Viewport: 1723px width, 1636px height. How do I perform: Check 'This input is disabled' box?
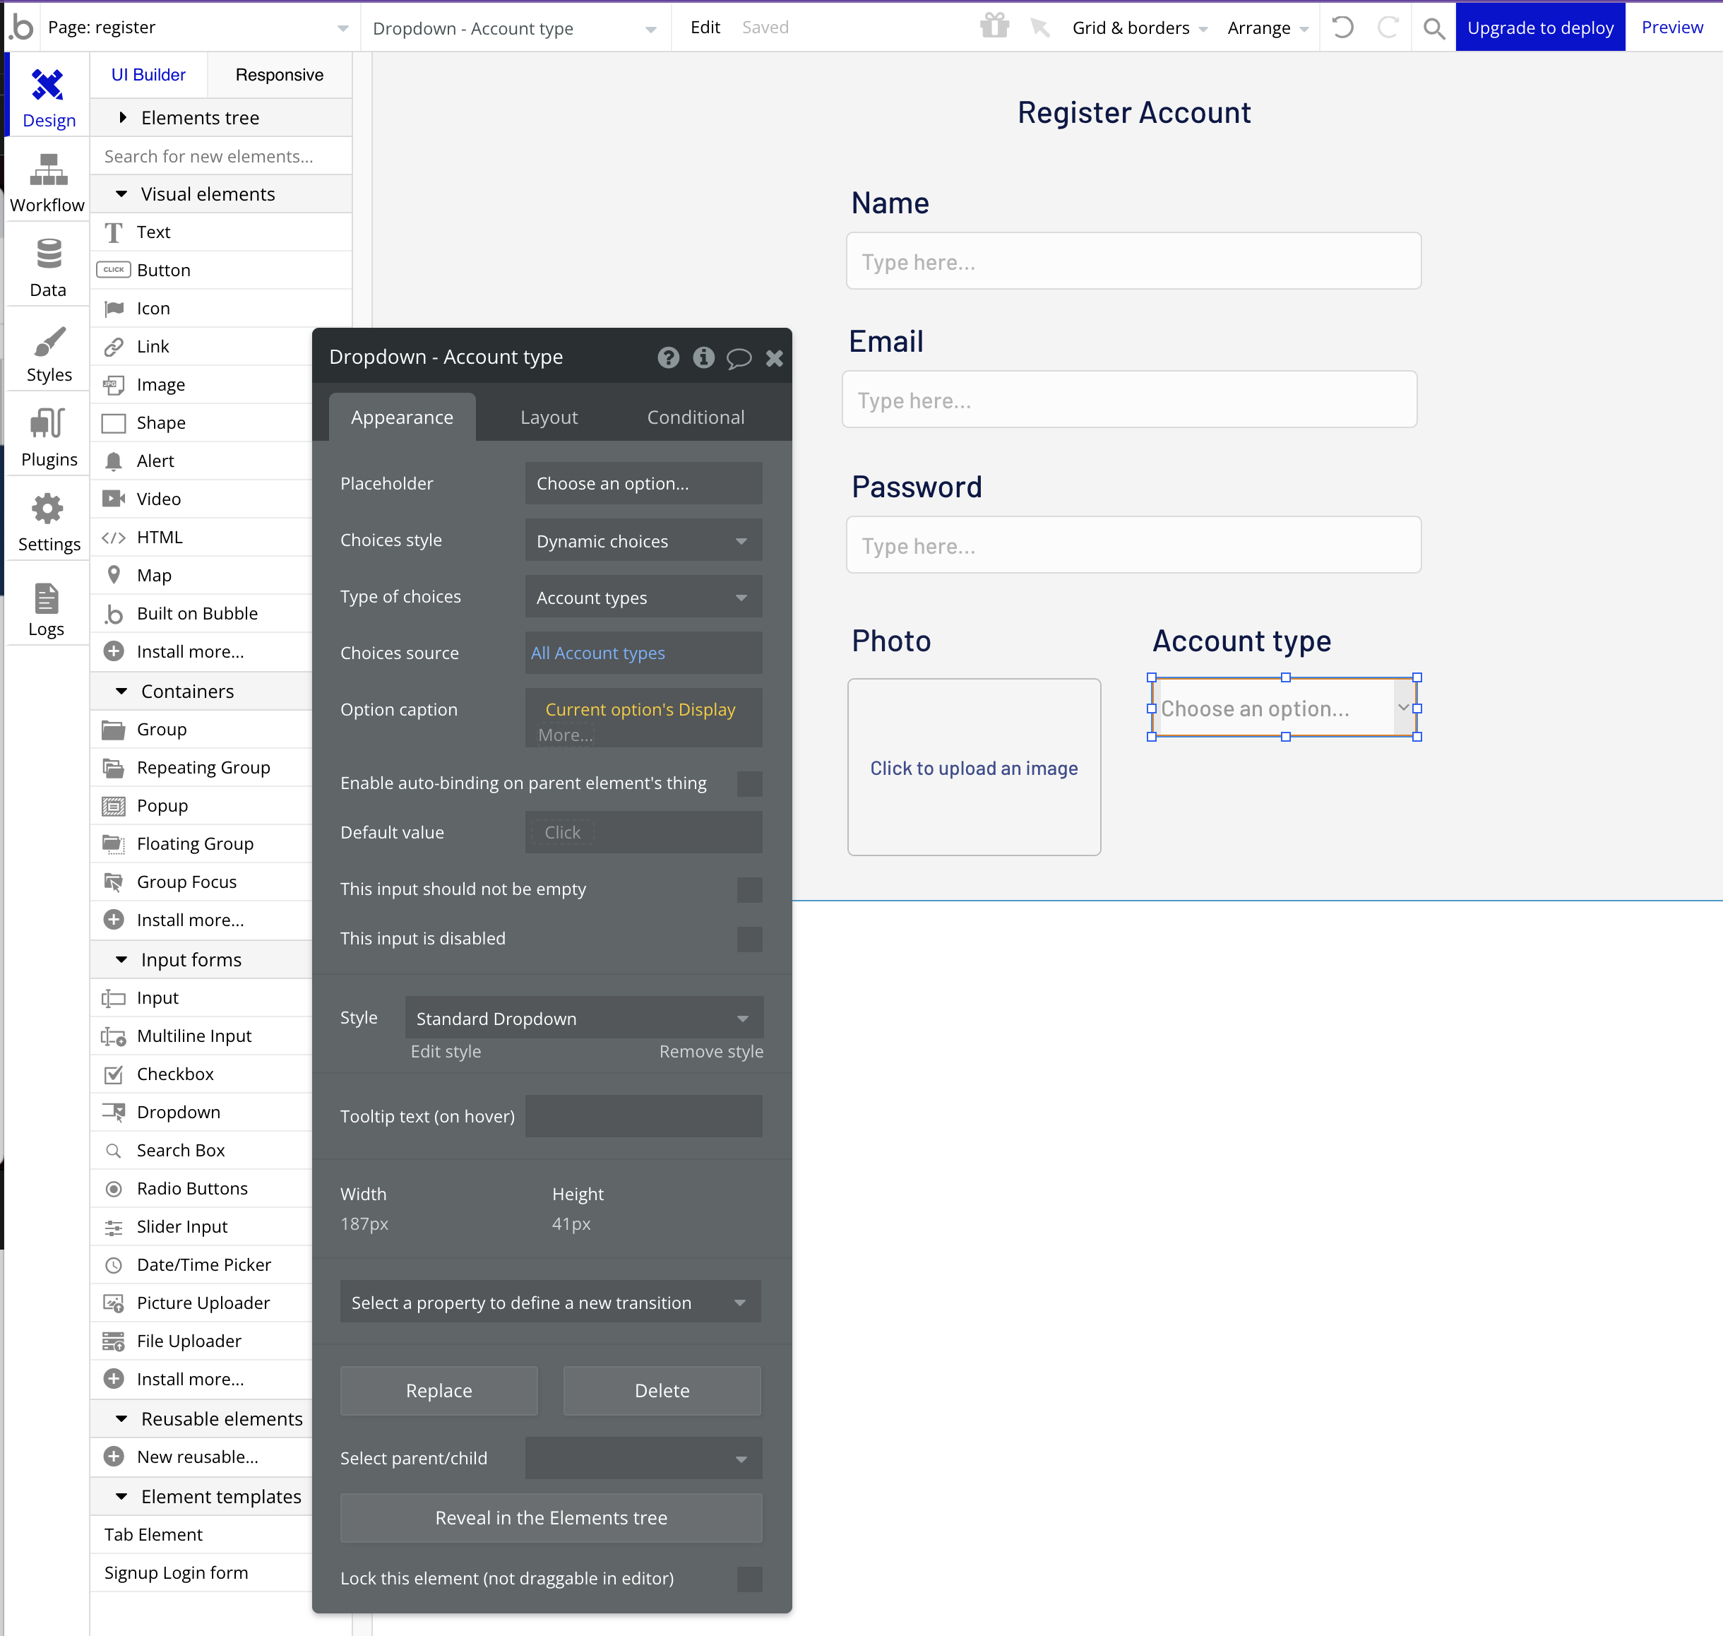click(x=749, y=939)
